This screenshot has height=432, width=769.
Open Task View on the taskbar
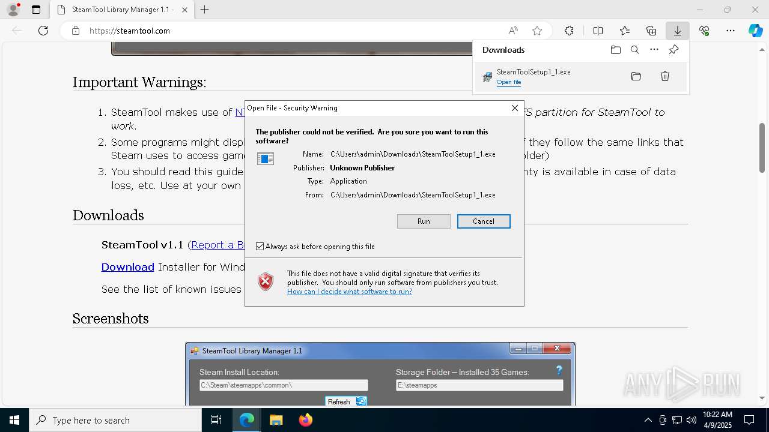click(216, 420)
